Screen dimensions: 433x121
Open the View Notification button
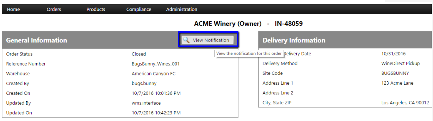click(208, 40)
